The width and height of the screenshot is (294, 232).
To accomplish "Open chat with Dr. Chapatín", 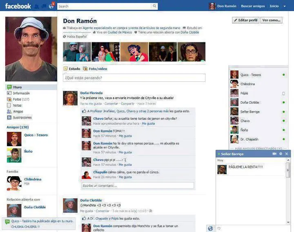I will (258, 139).
